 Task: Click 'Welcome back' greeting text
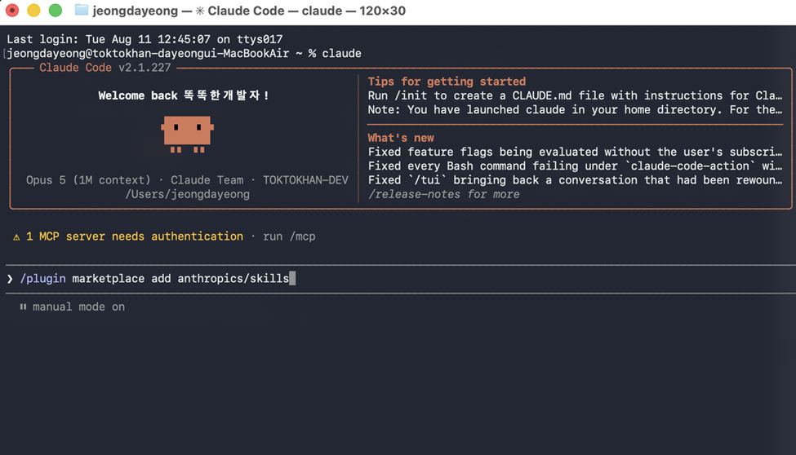coord(138,96)
